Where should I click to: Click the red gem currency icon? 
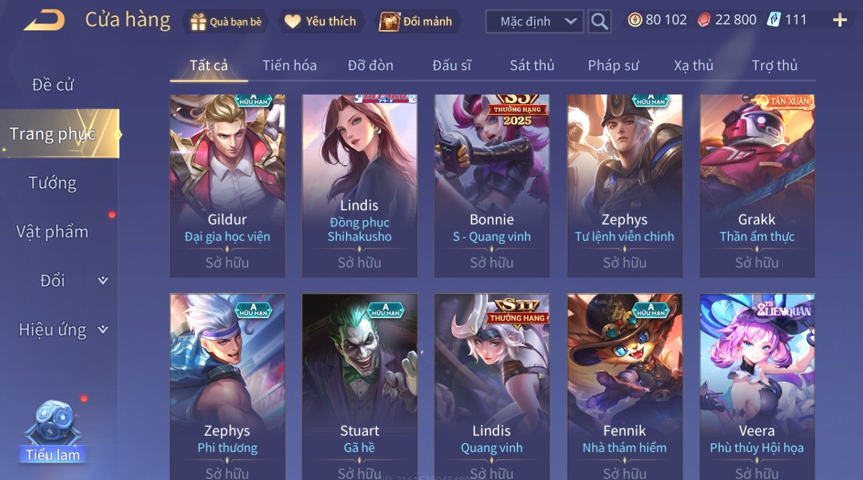click(704, 20)
